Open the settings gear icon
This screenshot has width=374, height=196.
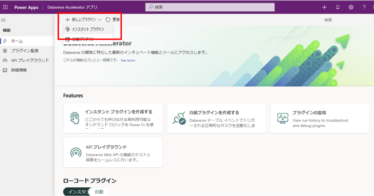[351, 7]
